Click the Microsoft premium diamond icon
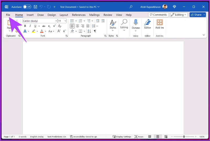 [x=174, y=7]
